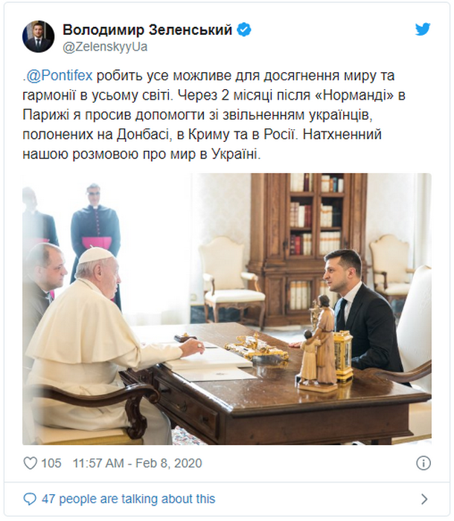This screenshot has height=521, width=454.
Task: Click the blue verified badge
Action: (244, 30)
